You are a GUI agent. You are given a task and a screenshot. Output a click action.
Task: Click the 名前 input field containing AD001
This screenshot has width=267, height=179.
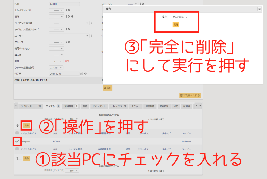[64, 4]
